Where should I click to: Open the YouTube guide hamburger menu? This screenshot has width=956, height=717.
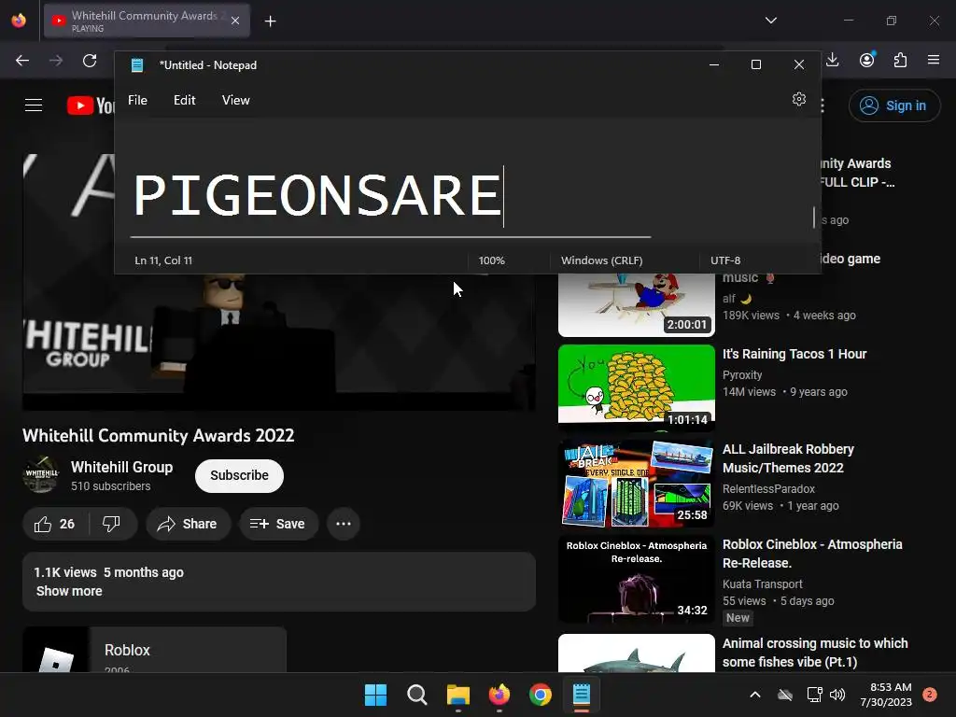coord(34,105)
